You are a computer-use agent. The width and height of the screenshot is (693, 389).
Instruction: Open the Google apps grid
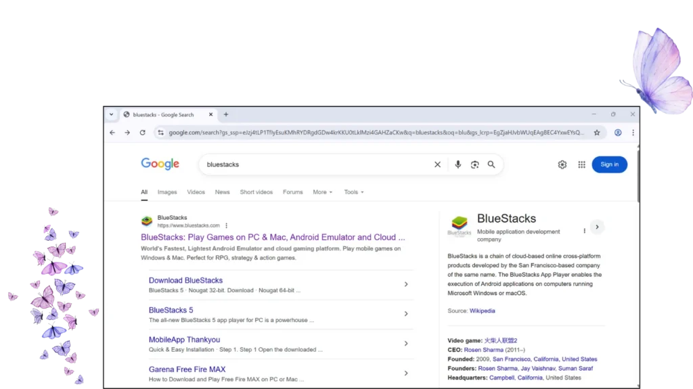pos(581,164)
